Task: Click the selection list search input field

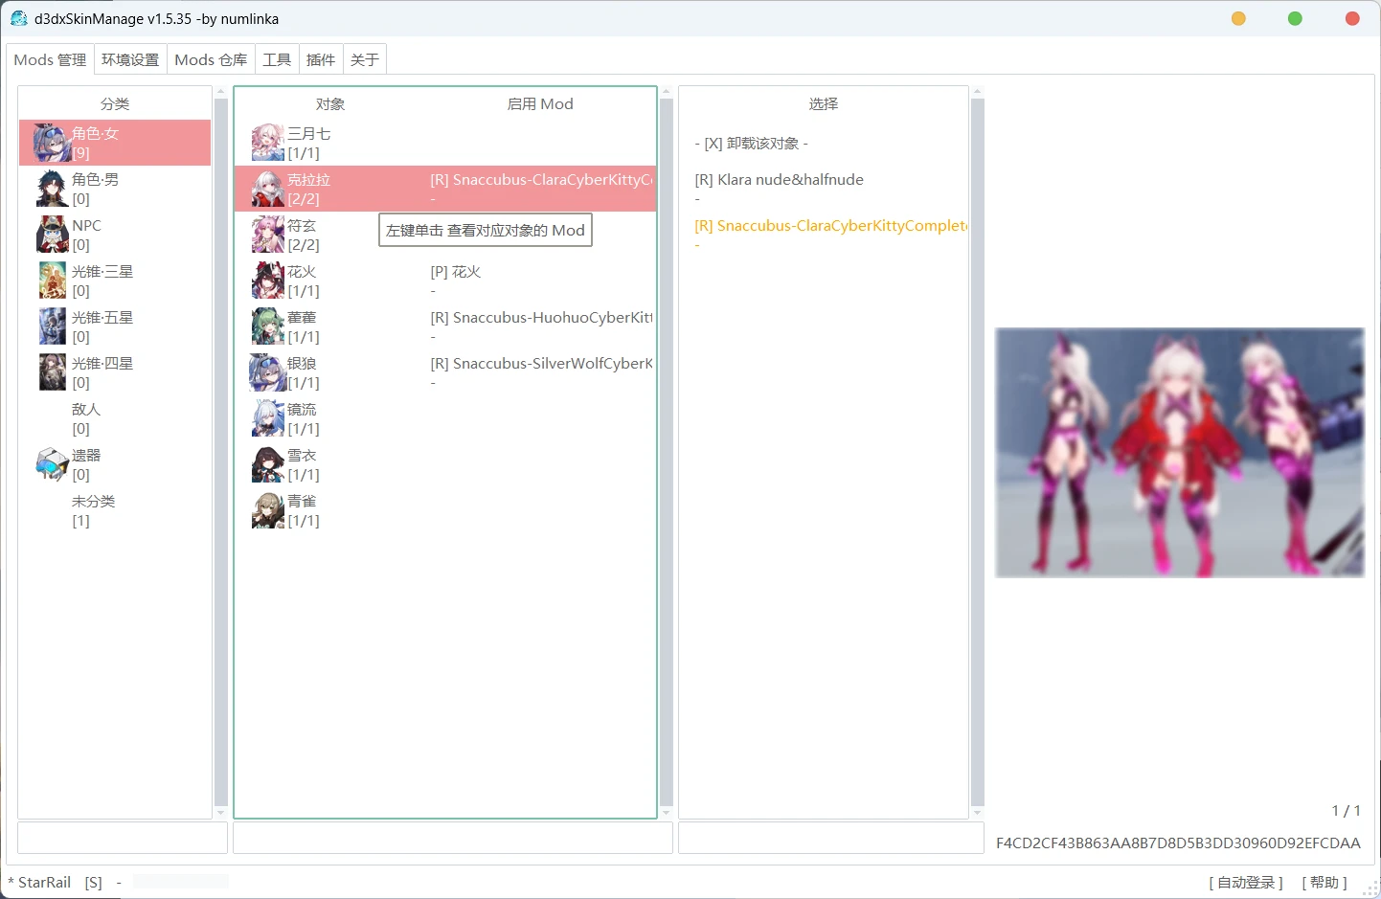Action: 831,838
